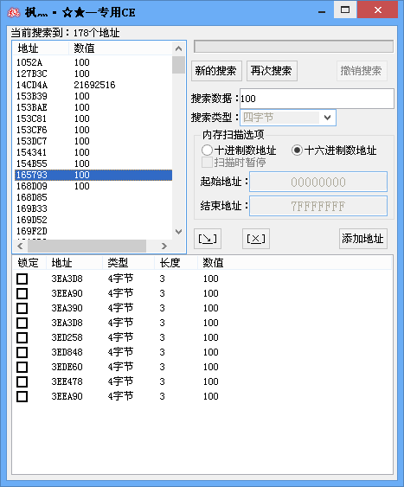The width and height of the screenshot is (404, 487).
Task: Select result address 127B3C
Action: 32,74
